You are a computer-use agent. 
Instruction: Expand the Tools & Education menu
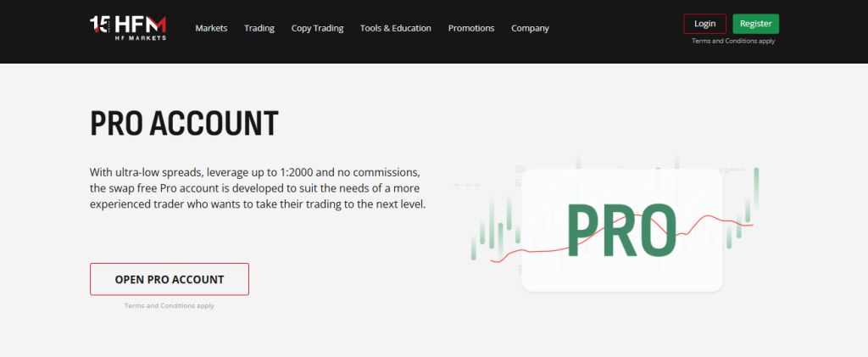(x=395, y=28)
